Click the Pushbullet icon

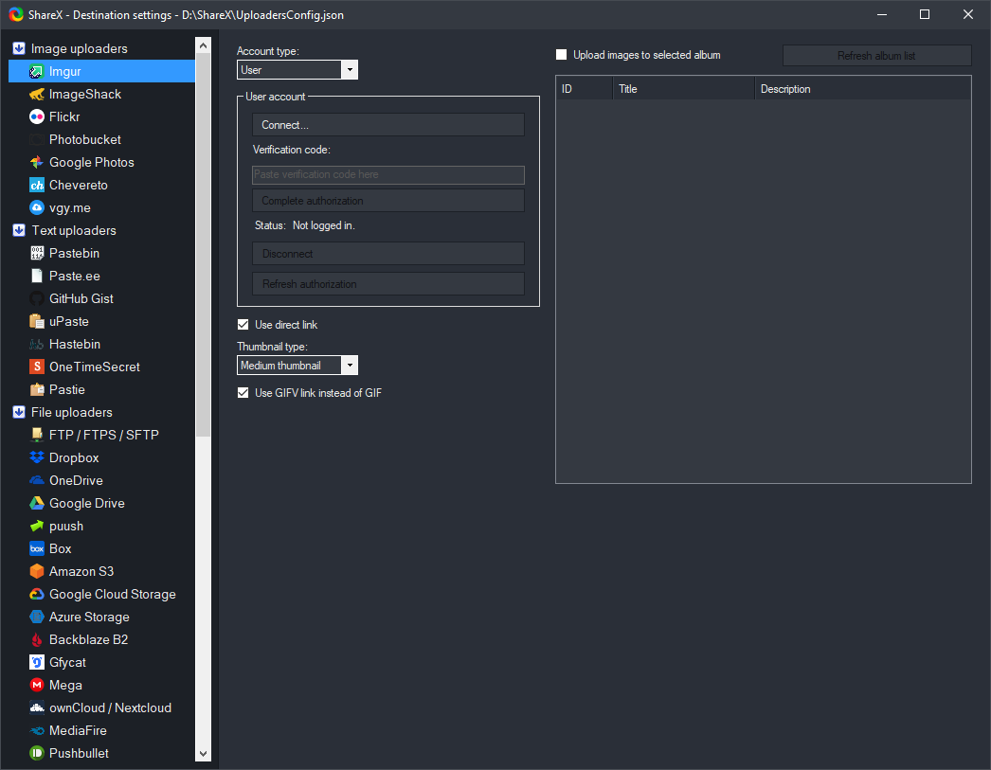(x=37, y=754)
